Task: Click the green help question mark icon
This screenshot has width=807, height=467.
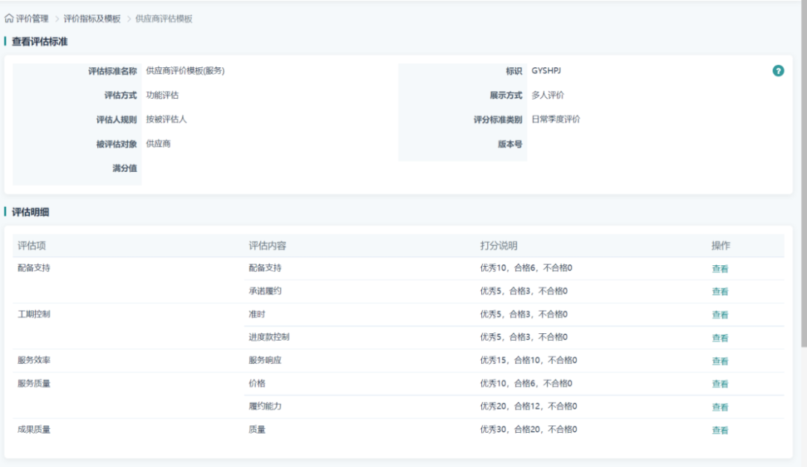Action: coord(778,71)
